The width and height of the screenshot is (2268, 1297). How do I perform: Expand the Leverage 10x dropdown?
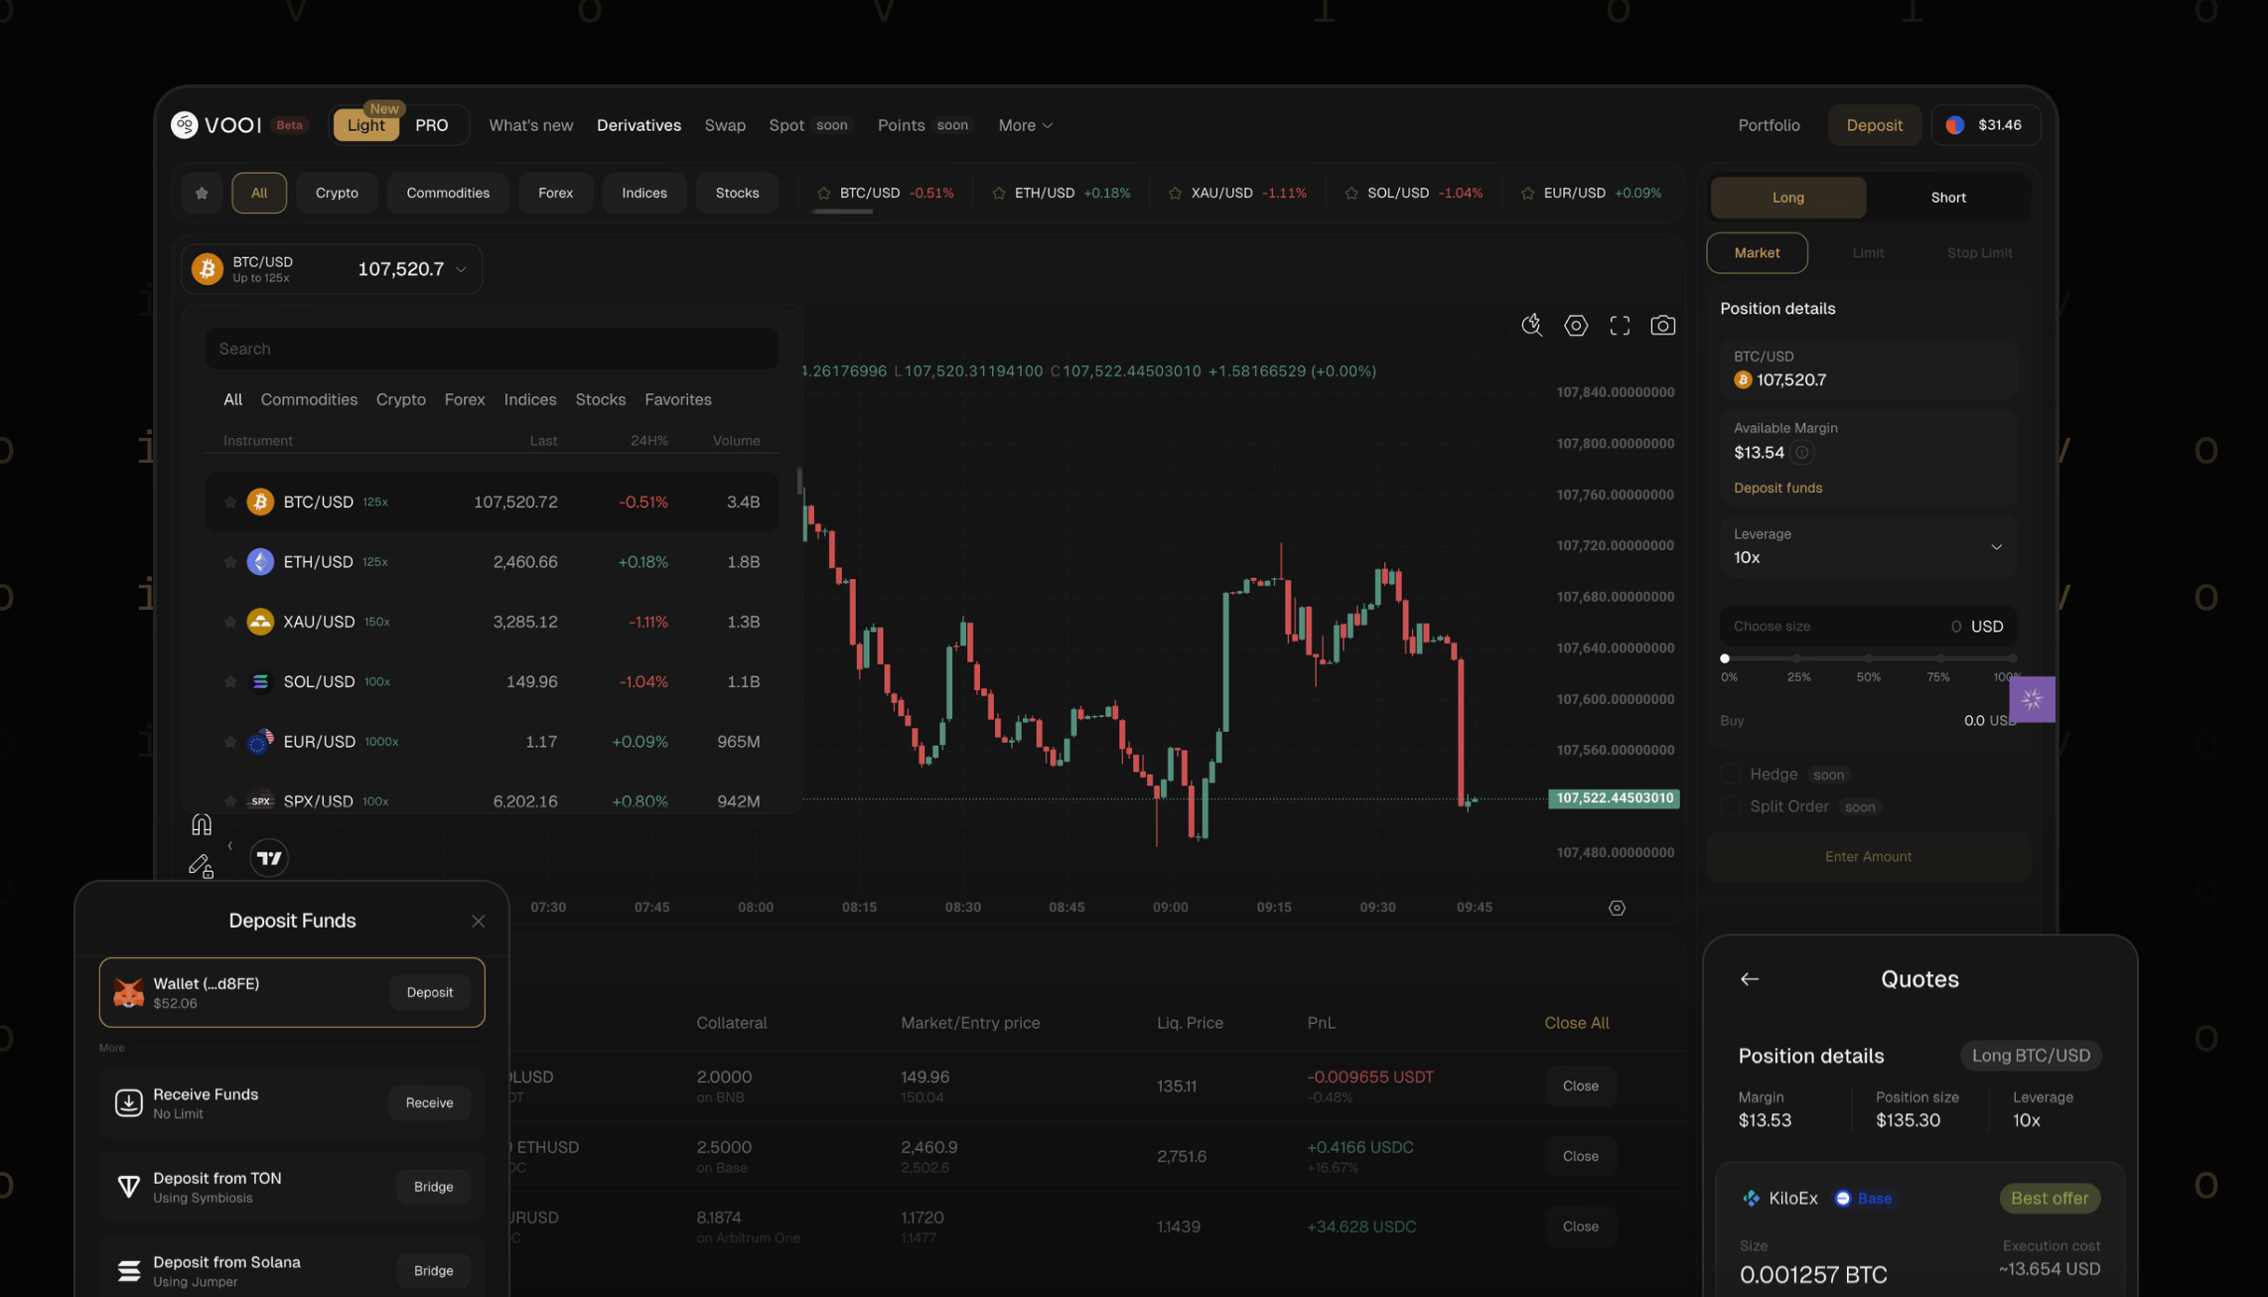(x=1995, y=546)
